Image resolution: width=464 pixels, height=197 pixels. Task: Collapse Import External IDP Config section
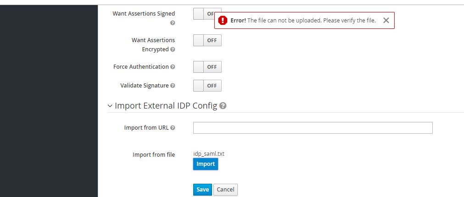pyautogui.click(x=110, y=106)
